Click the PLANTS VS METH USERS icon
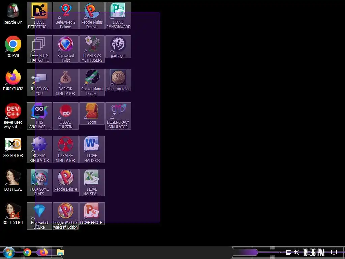Screen dimensions: 345x259 [x=92, y=49]
